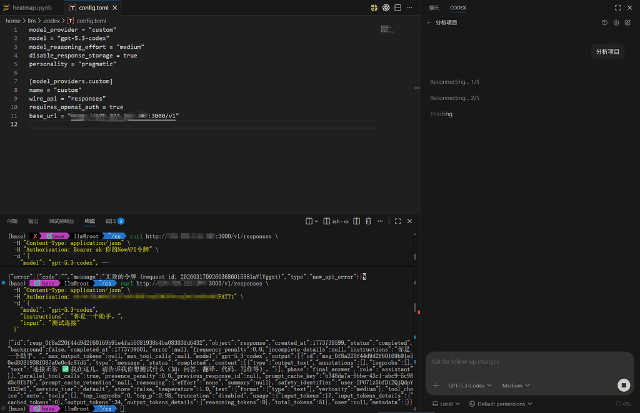This screenshot has width=640, height=413.
Task: Select the config.toml editor tab
Action: point(94,7)
